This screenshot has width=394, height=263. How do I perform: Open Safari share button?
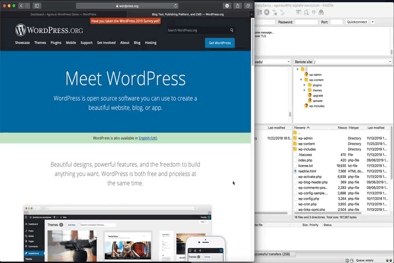(x=237, y=5)
